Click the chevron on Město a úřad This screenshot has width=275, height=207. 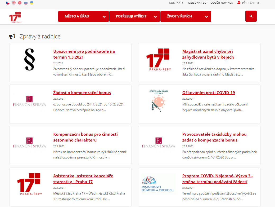pyautogui.click(x=104, y=17)
